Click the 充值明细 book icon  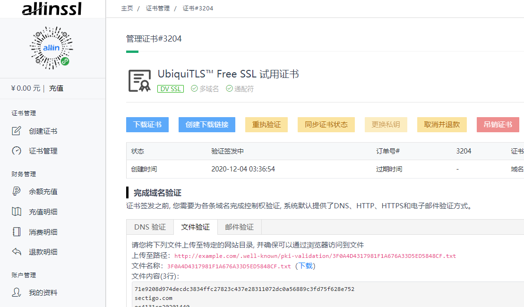pos(17,212)
